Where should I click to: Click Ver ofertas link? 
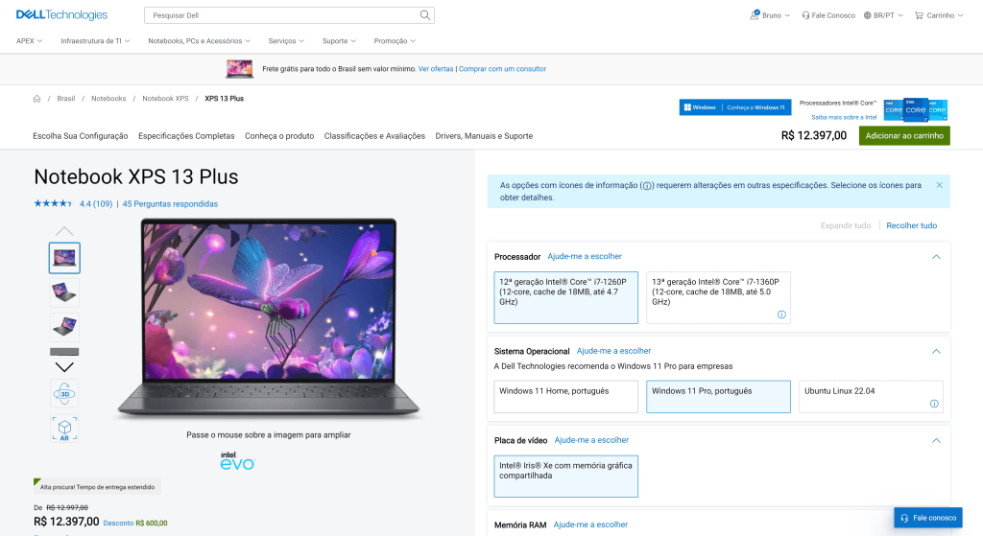436,69
